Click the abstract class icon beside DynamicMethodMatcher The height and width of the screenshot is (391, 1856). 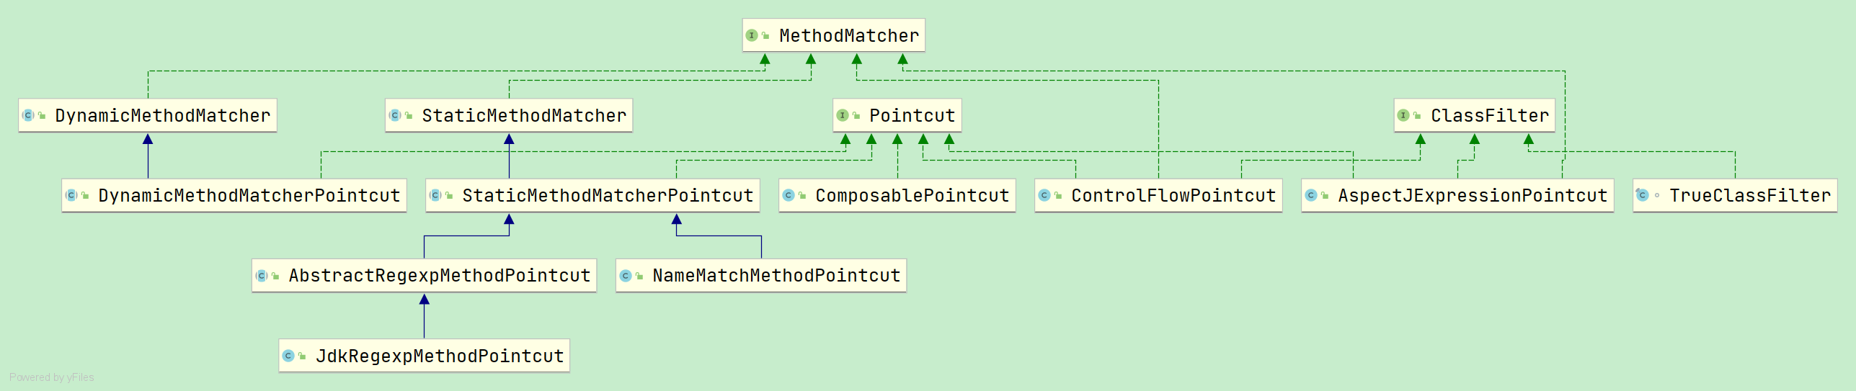pos(28,115)
